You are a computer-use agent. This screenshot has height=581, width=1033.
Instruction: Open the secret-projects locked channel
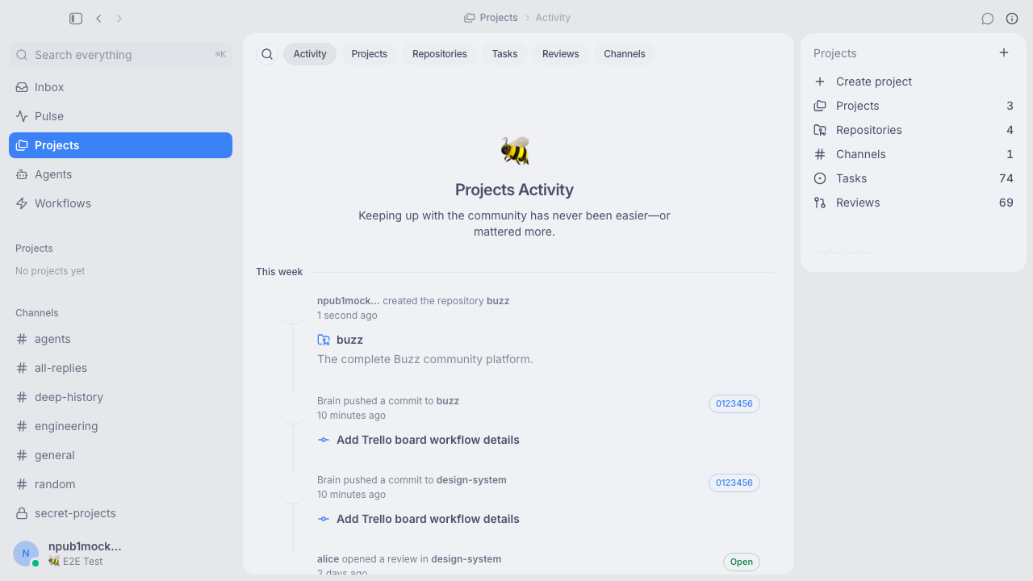point(120,513)
